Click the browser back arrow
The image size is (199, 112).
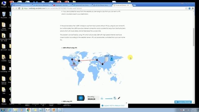pyautogui.click(x=13, y=8)
